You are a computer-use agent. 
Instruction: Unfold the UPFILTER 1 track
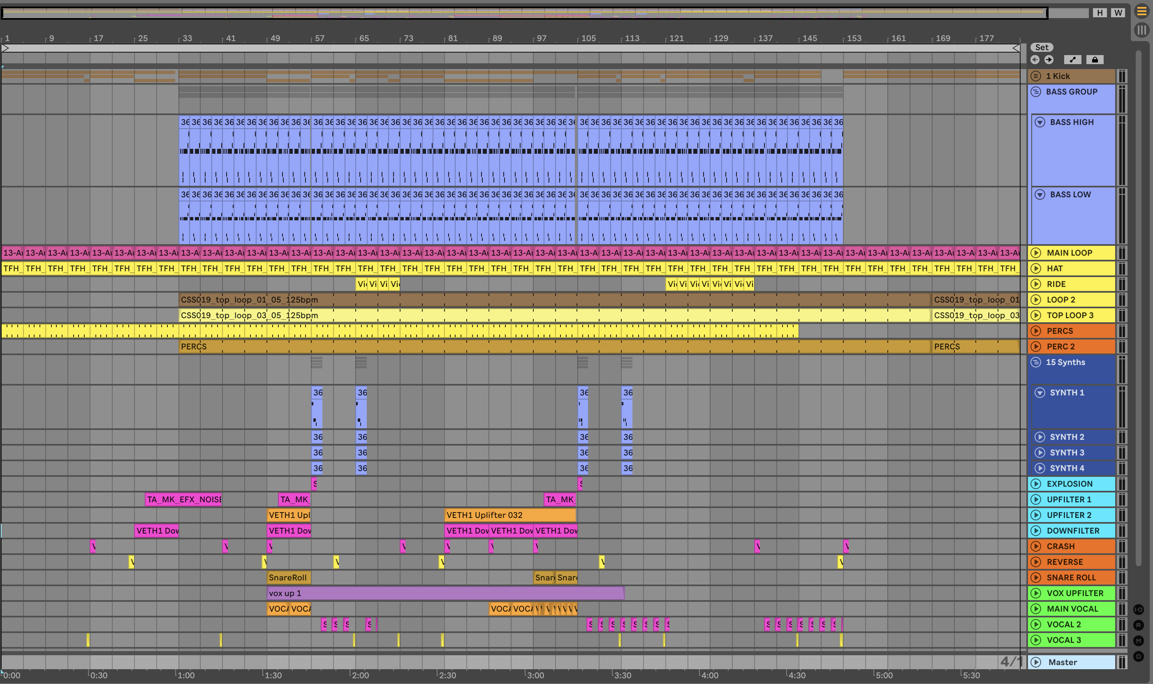(x=1036, y=499)
